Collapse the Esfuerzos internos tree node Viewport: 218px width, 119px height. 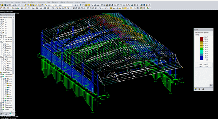point(1,57)
